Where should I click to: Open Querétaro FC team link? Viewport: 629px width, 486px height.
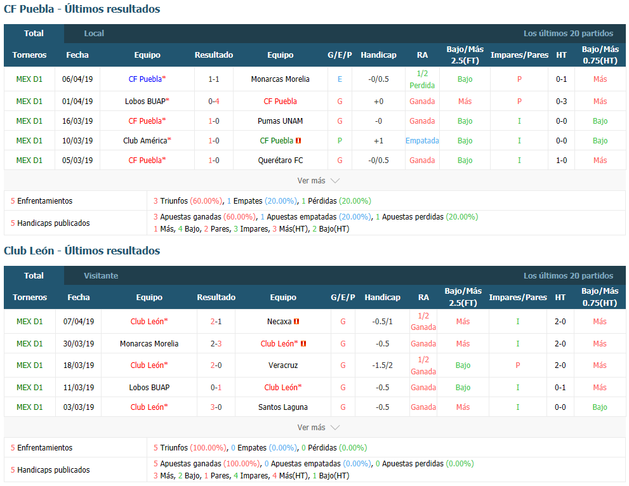coord(280,161)
